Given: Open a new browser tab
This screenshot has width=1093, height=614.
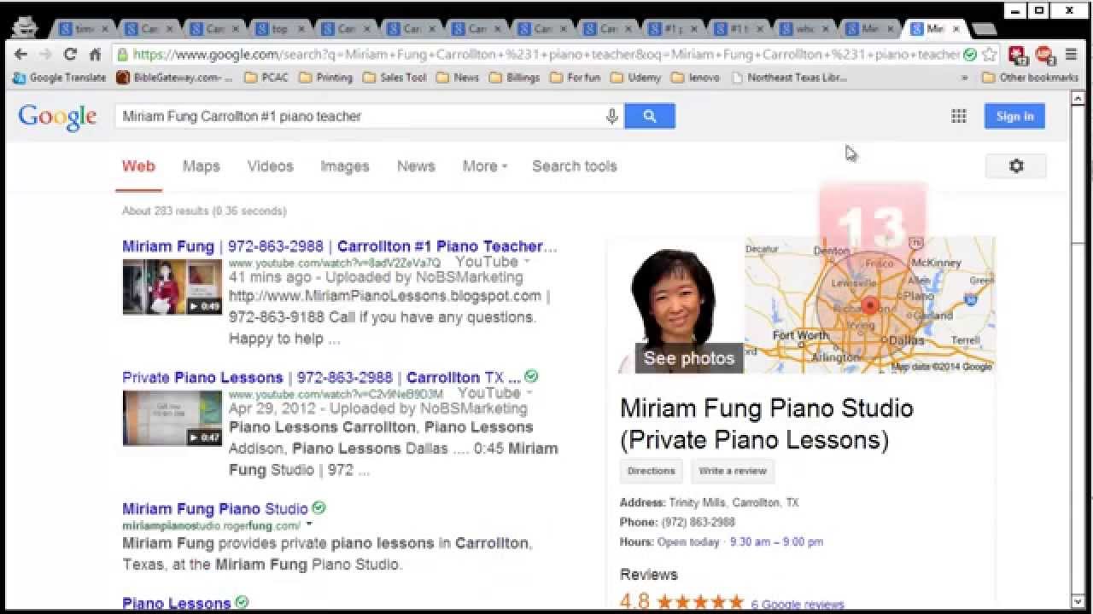Looking at the screenshot, I should (984, 30).
